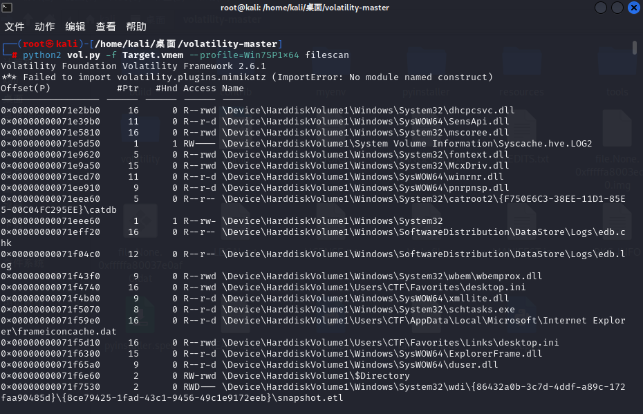Click the frameiconcache.dat wrapped text

[59, 332]
